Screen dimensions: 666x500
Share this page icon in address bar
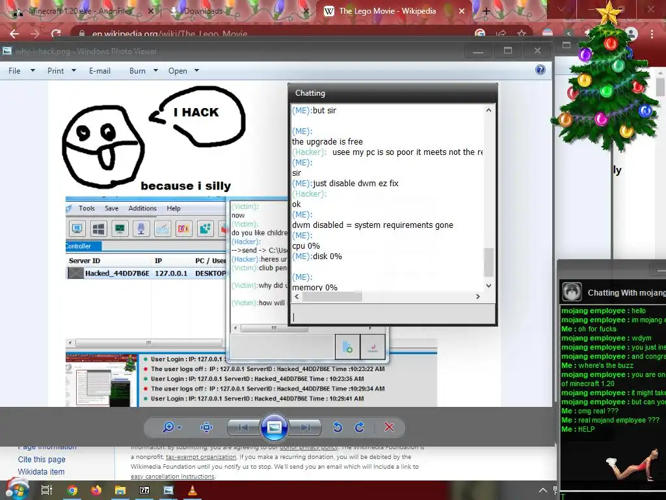[501, 34]
